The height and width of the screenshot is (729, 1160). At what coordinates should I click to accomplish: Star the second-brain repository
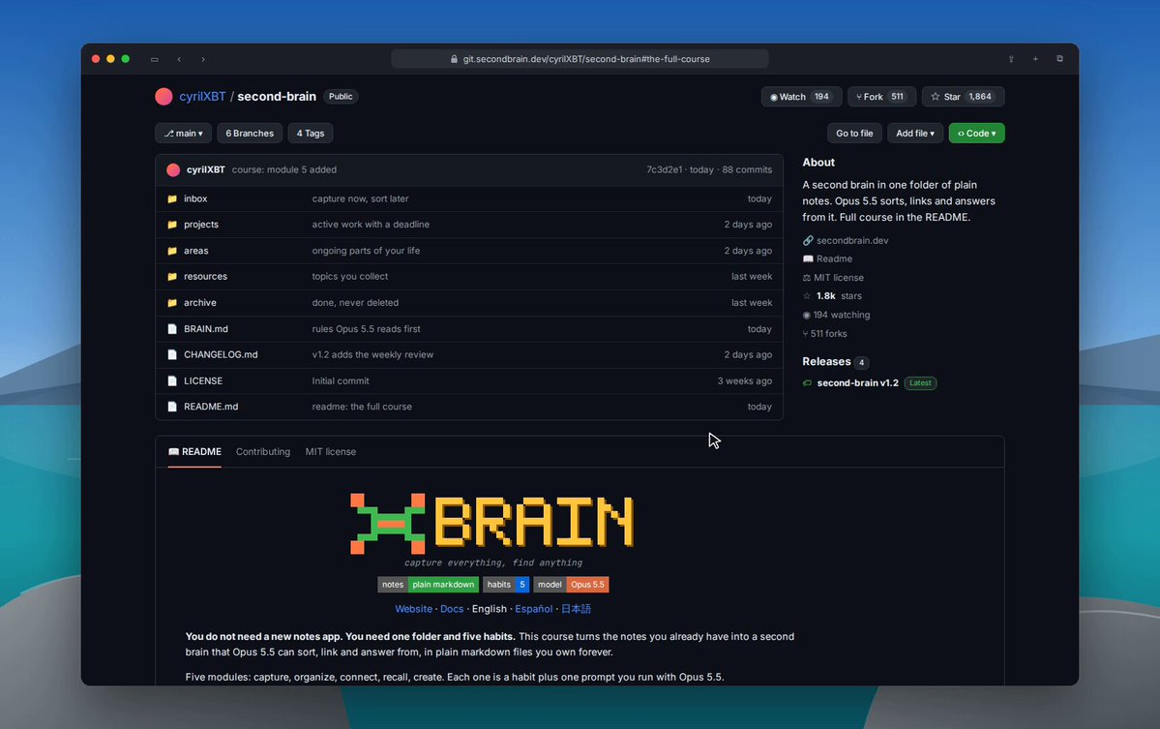(x=964, y=97)
